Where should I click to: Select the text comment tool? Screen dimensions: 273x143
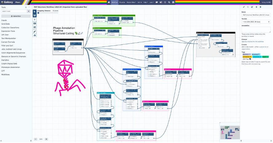pyautogui.click(x=34, y=19)
